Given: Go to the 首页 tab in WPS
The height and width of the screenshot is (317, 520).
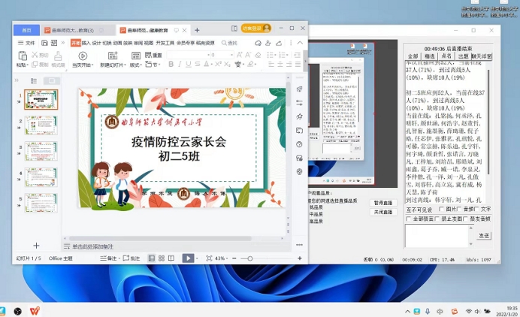Looking at the screenshot, I should click(x=26, y=30).
